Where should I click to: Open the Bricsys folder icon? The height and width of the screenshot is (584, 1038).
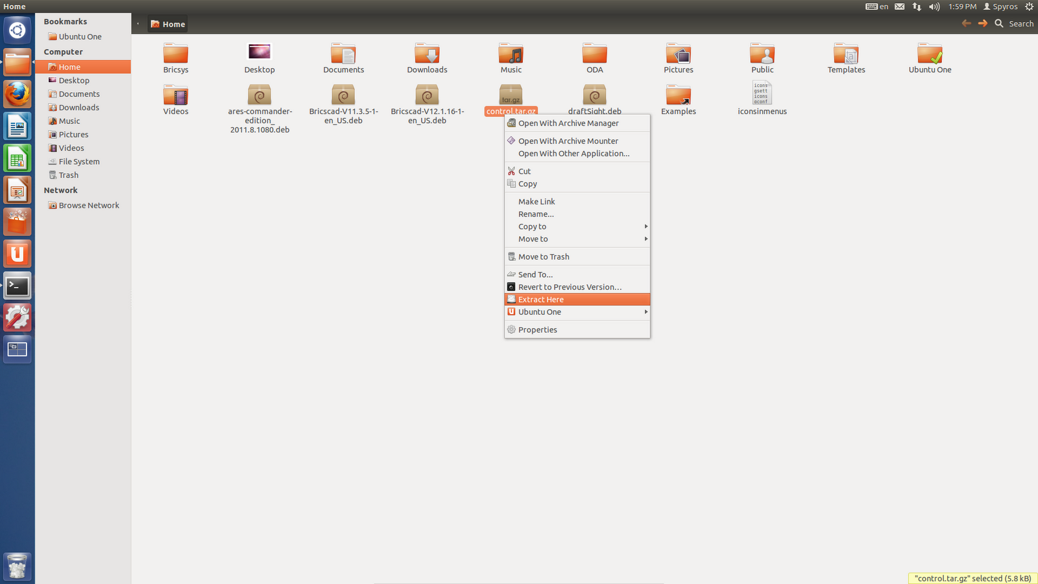(x=175, y=53)
